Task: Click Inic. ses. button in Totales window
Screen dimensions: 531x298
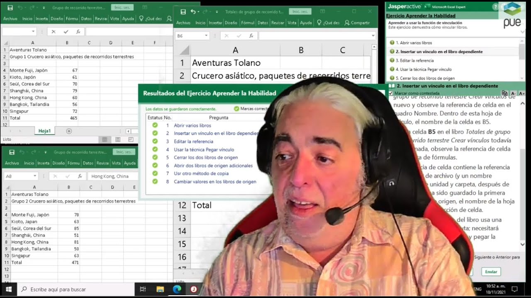Action: [300, 12]
